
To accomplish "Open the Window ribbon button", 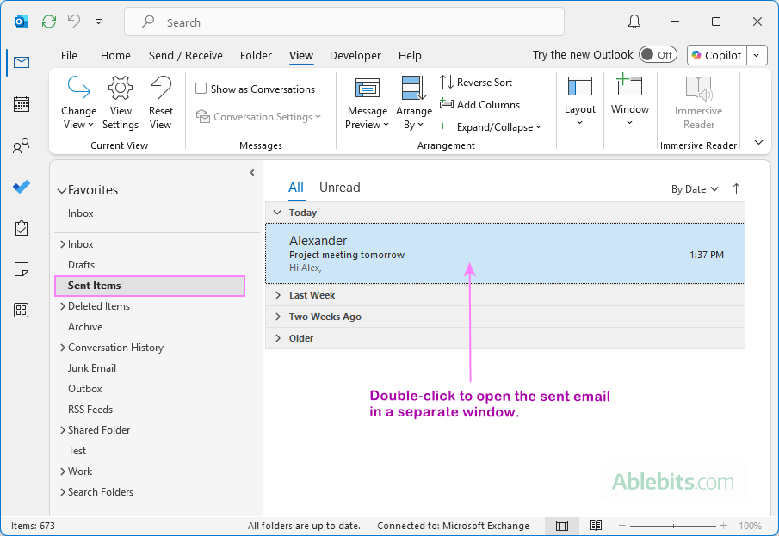I will tap(629, 99).
